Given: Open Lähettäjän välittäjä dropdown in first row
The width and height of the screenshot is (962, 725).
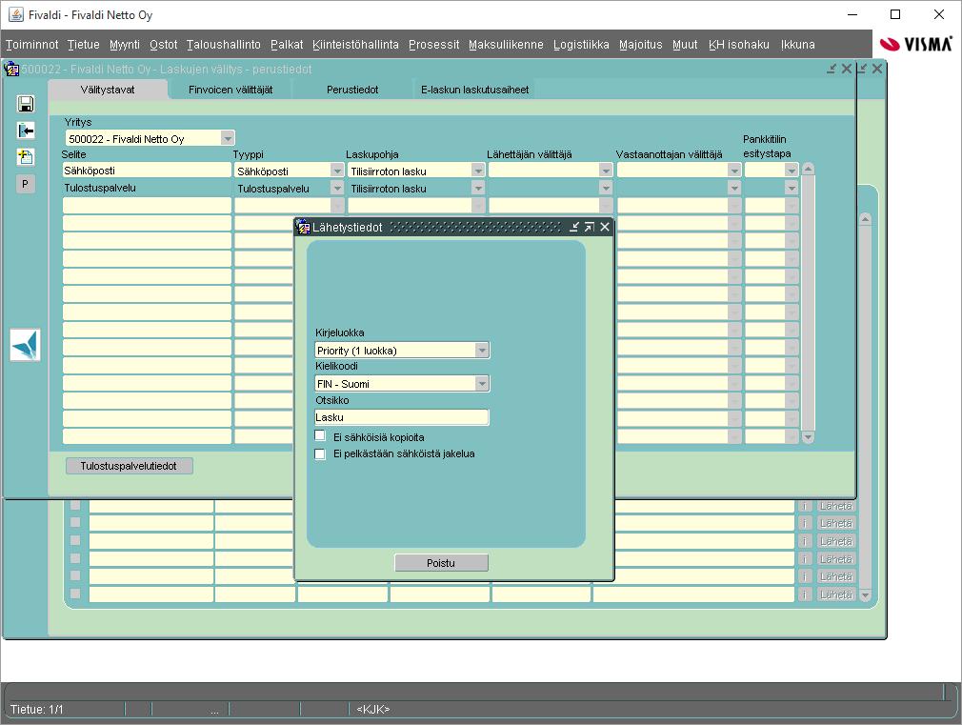Looking at the screenshot, I should coord(606,170).
